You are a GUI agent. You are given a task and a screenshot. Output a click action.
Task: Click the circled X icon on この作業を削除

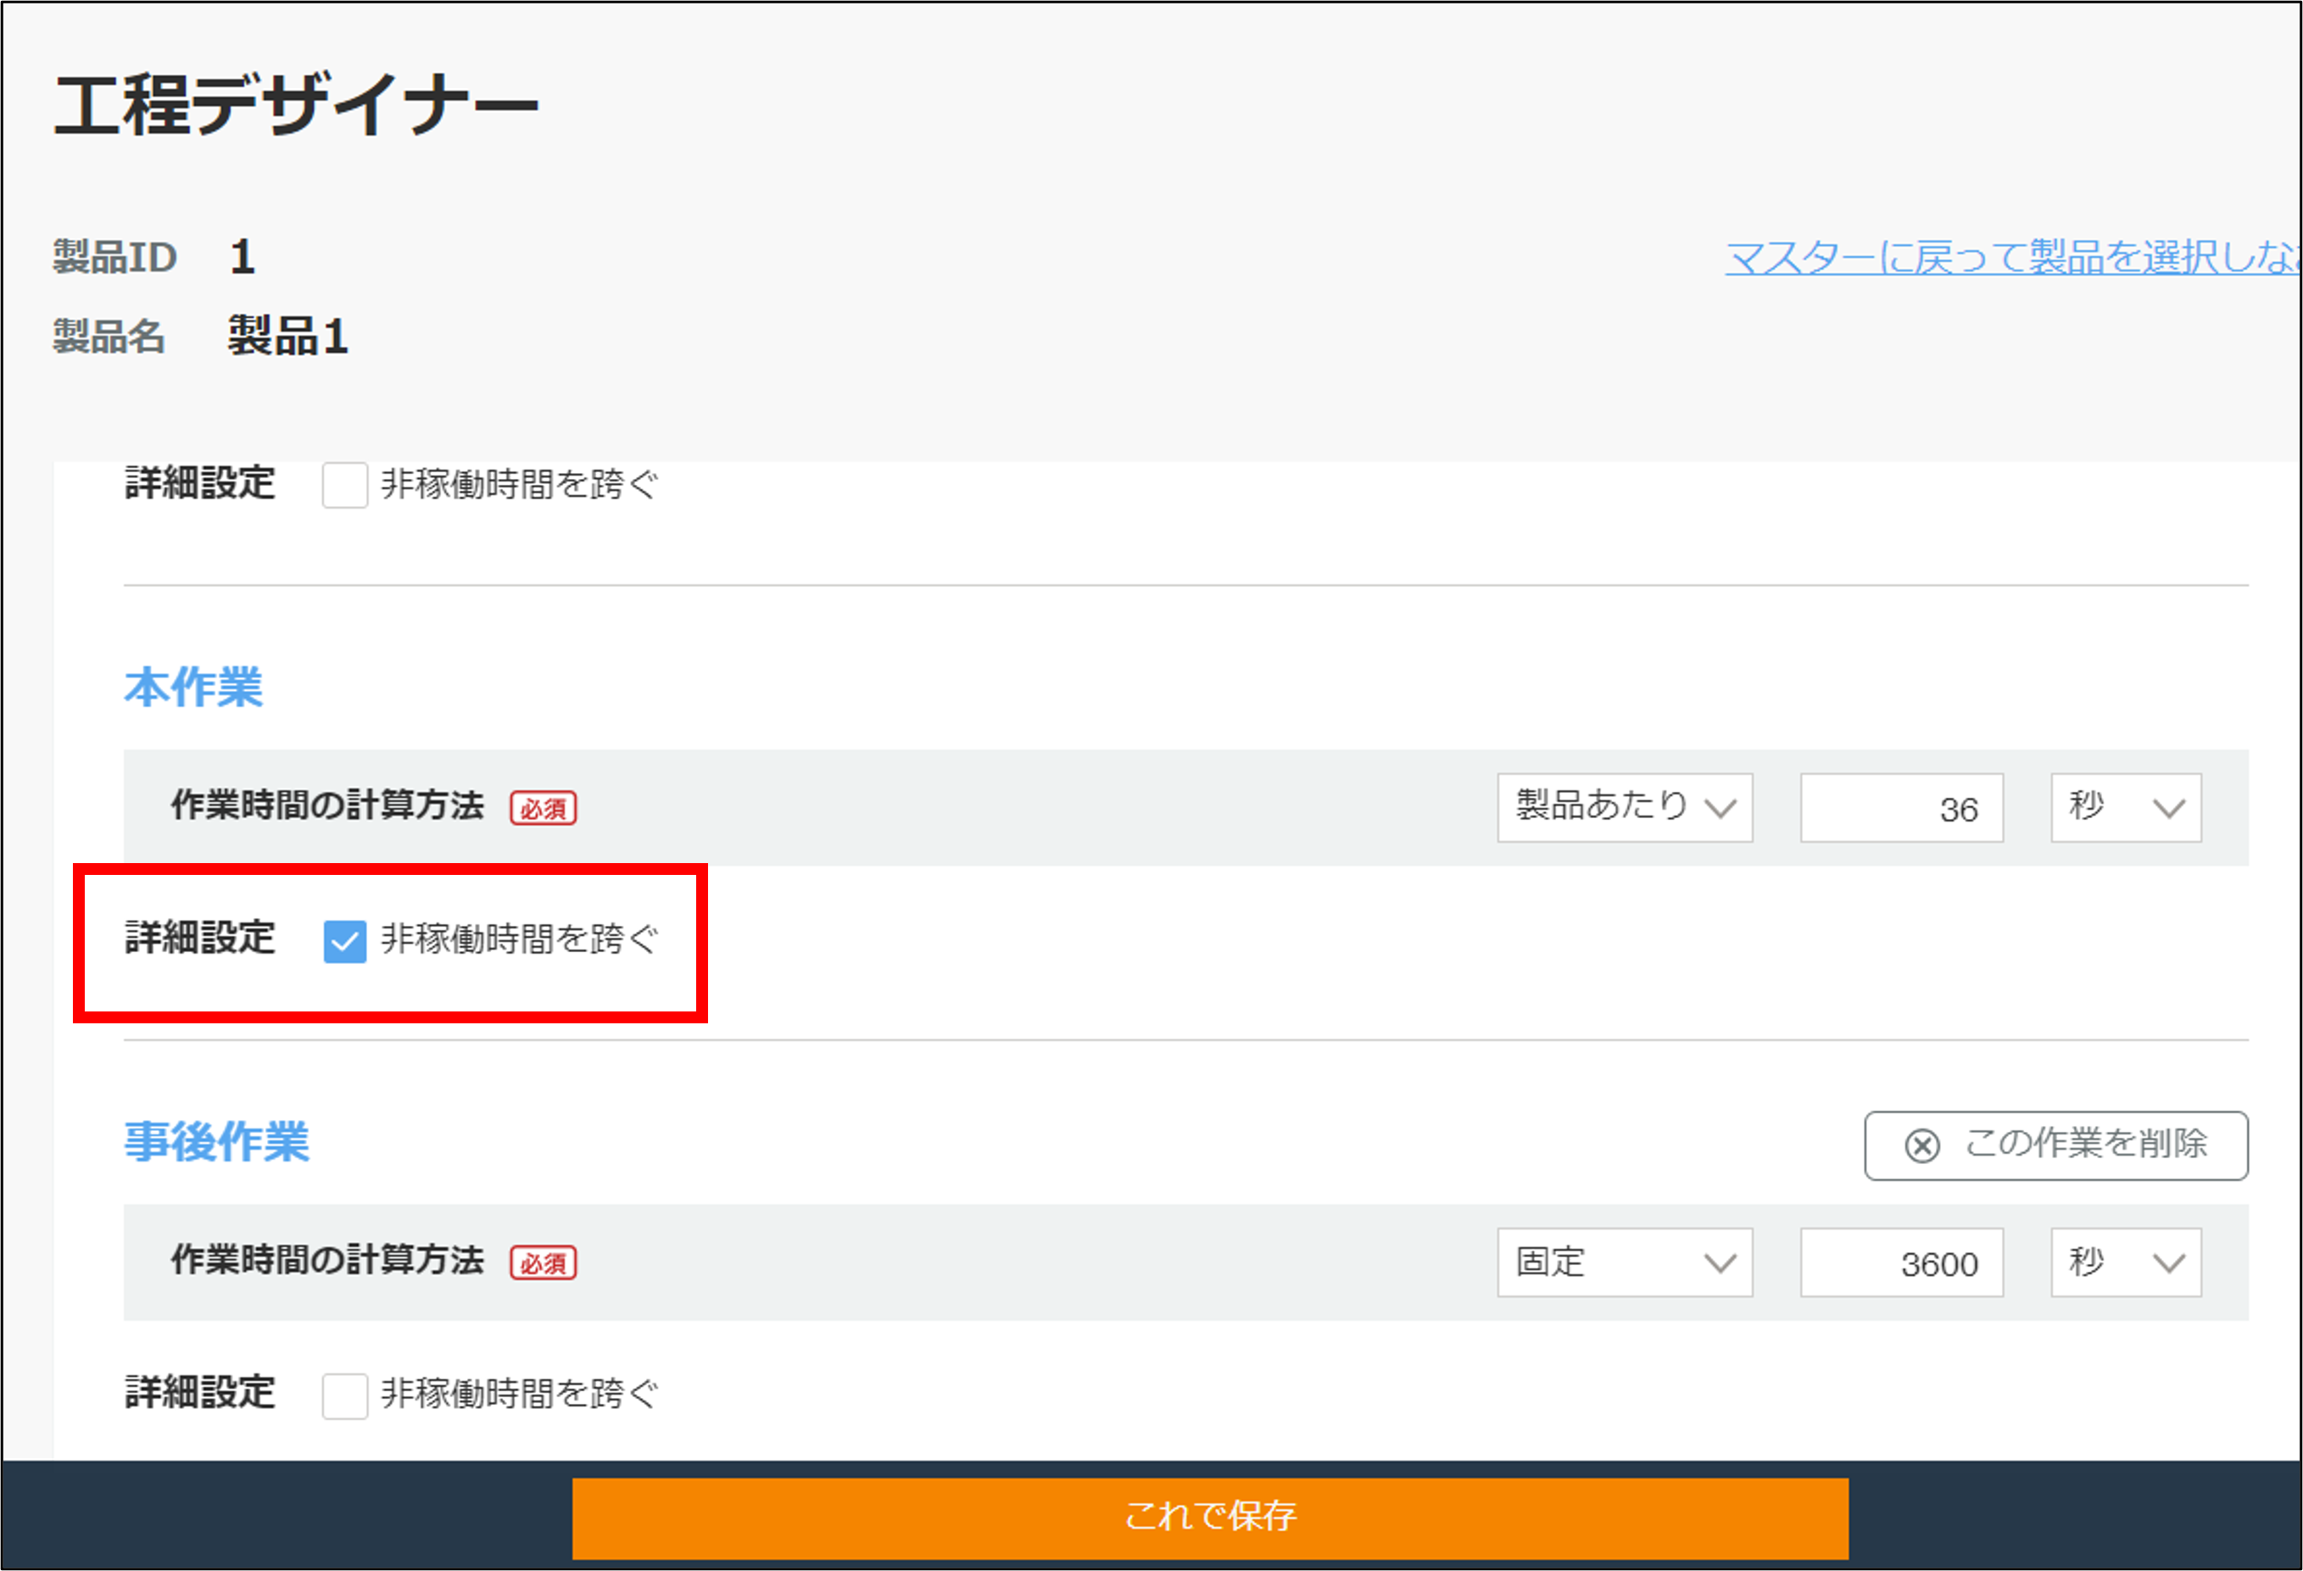tap(1921, 1146)
